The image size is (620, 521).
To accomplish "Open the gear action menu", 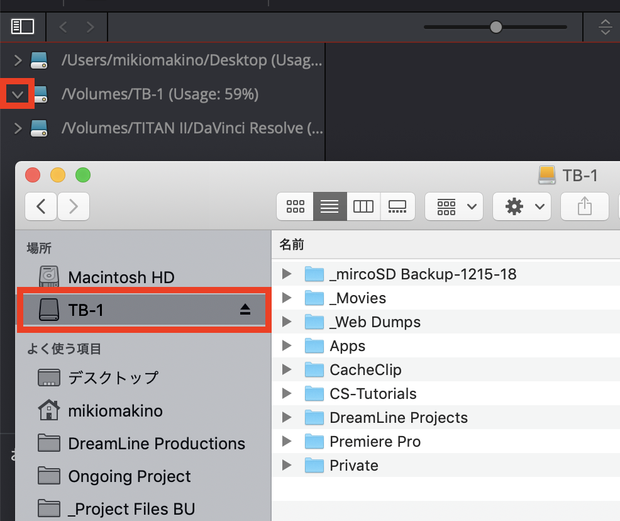I will pyautogui.click(x=522, y=206).
